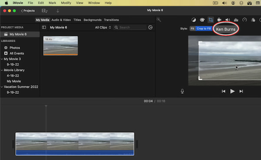Select the My Movie event
This screenshot has height=160, width=261.
[14, 81]
